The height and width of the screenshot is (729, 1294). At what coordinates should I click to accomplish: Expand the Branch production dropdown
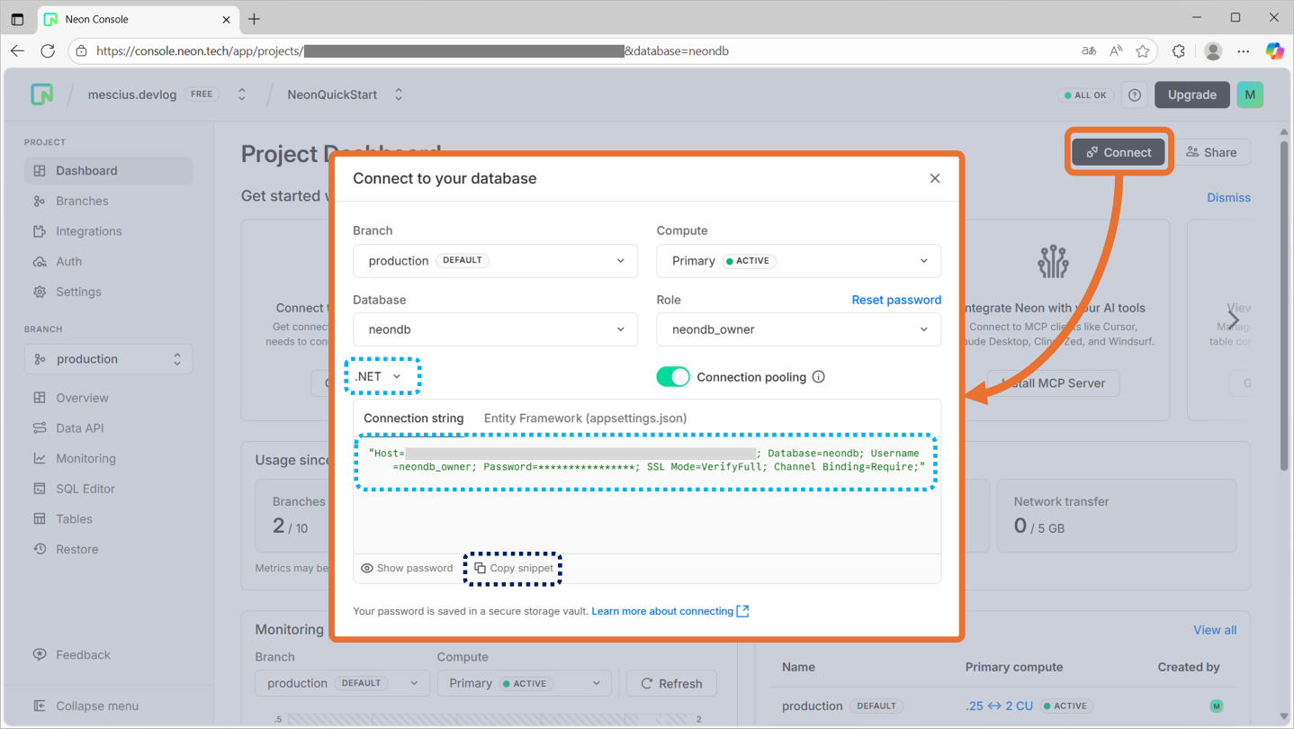pyautogui.click(x=495, y=261)
